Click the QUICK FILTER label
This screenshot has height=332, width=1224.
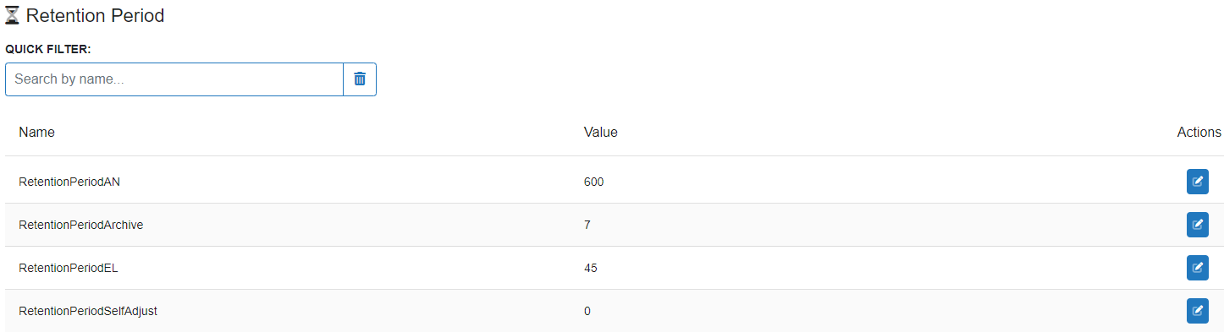coord(48,49)
